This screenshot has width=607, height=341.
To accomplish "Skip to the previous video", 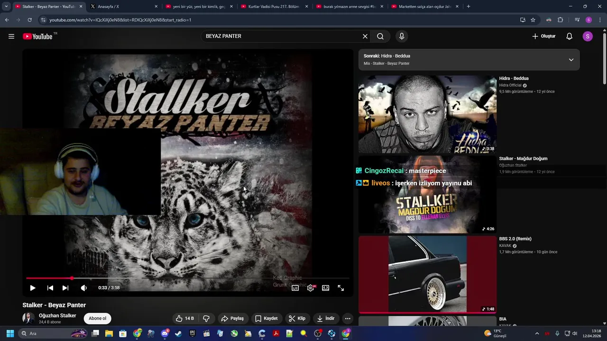I will click(50, 288).
